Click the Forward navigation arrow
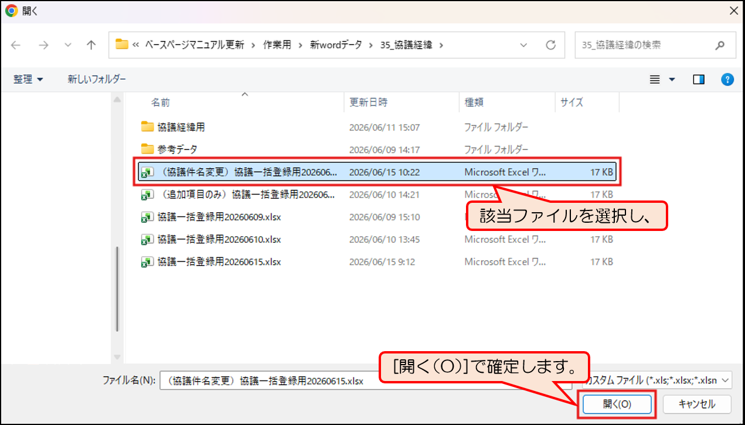The image size is (745, 425). click(43, 45)
